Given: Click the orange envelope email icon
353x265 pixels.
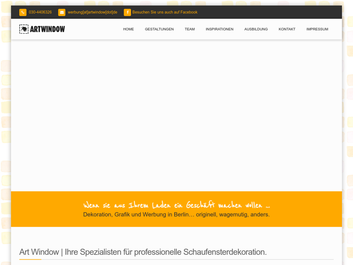Looking at the screenshot, I should [x=62, y=12].
